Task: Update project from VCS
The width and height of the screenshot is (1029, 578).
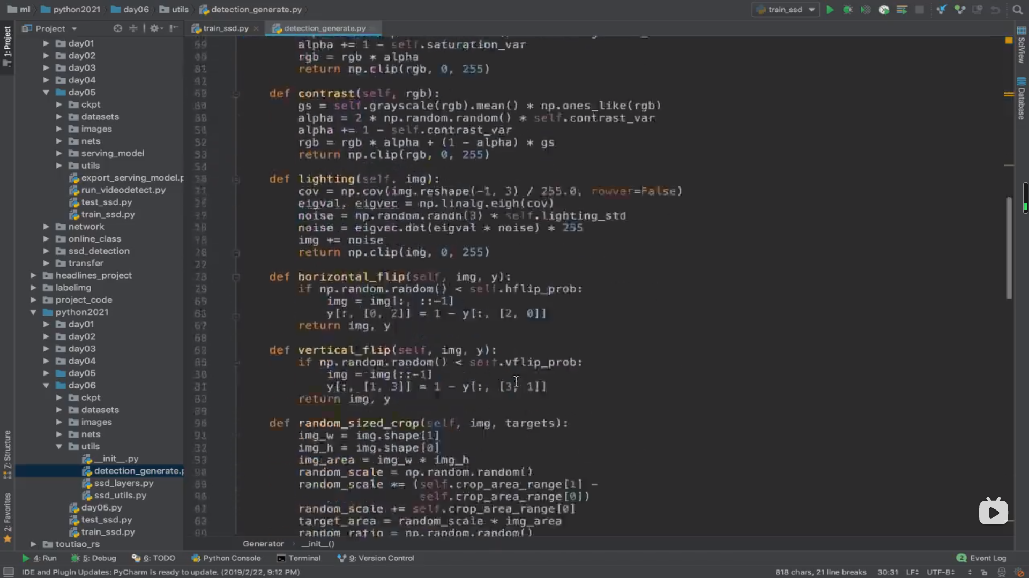Action: (x=942, y=10)
